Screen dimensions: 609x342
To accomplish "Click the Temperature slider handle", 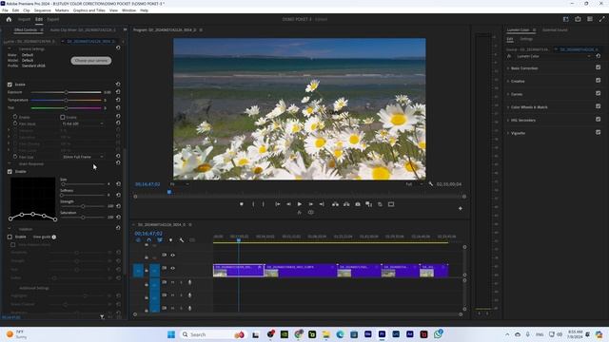I will tap(66, 100).
